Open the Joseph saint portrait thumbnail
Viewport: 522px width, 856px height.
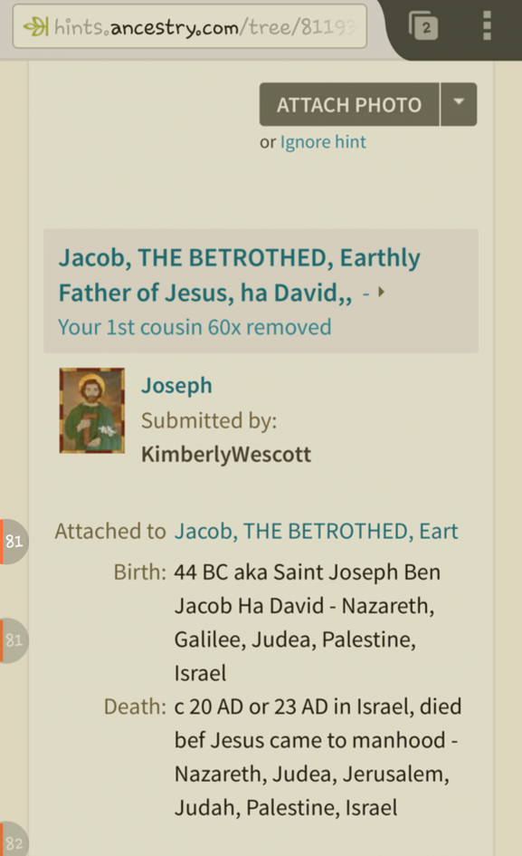(91, 410)
